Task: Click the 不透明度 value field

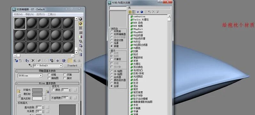Action: tap(65, 98)
